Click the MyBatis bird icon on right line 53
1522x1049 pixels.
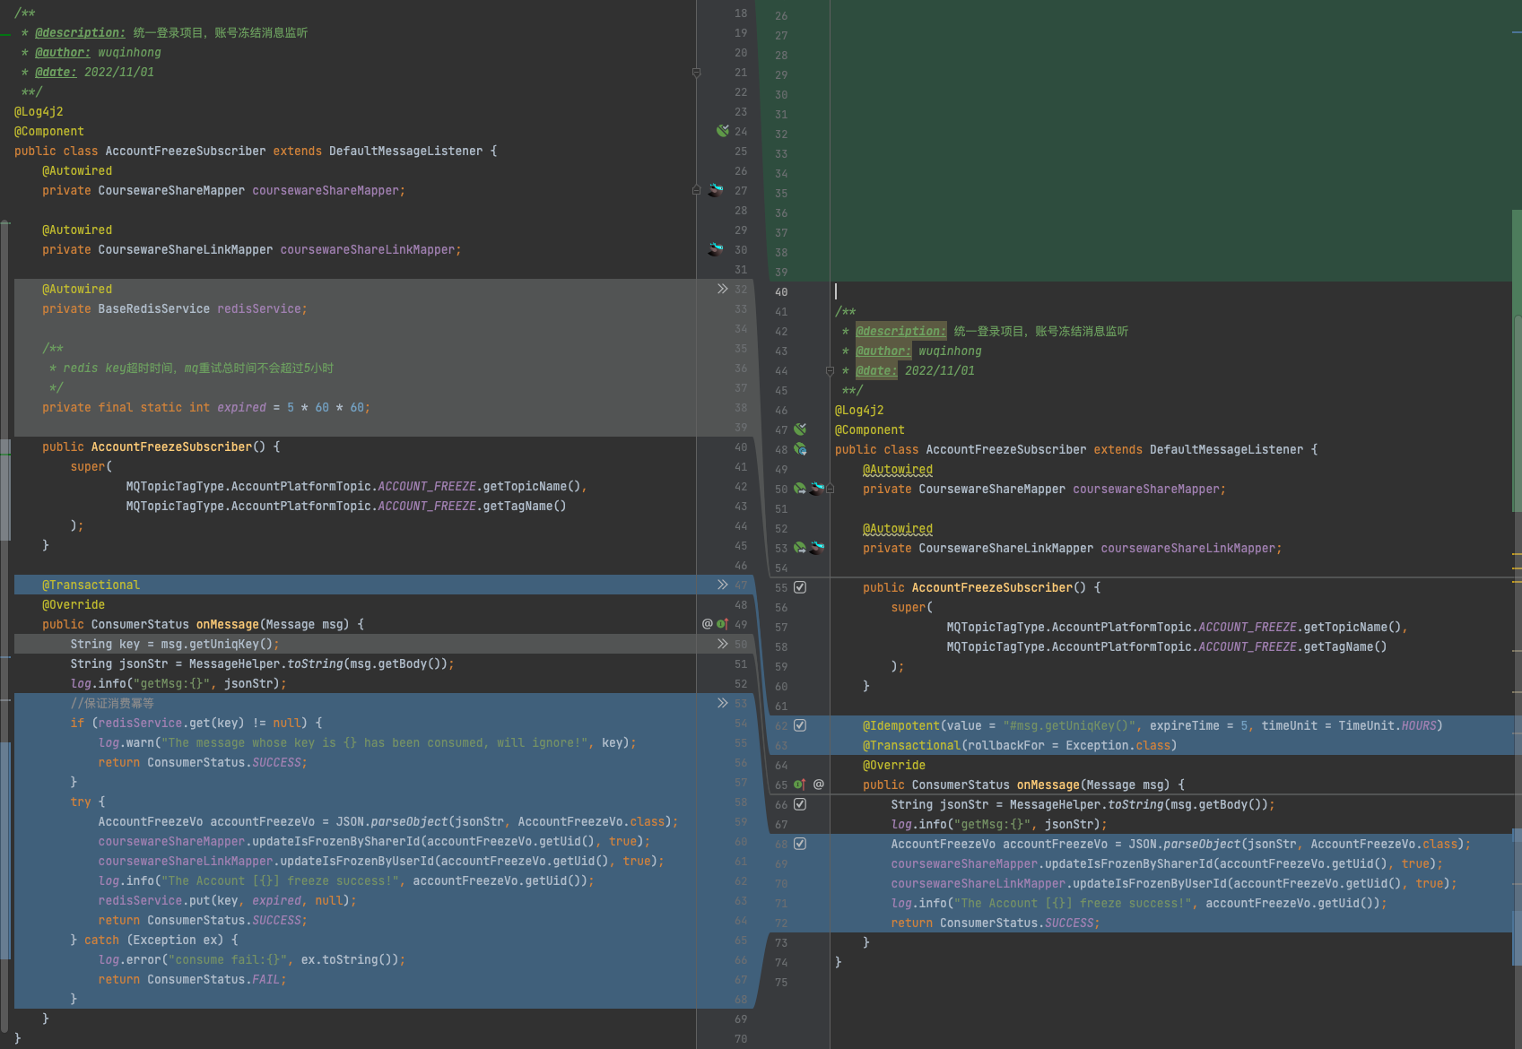tap(817, 548)
